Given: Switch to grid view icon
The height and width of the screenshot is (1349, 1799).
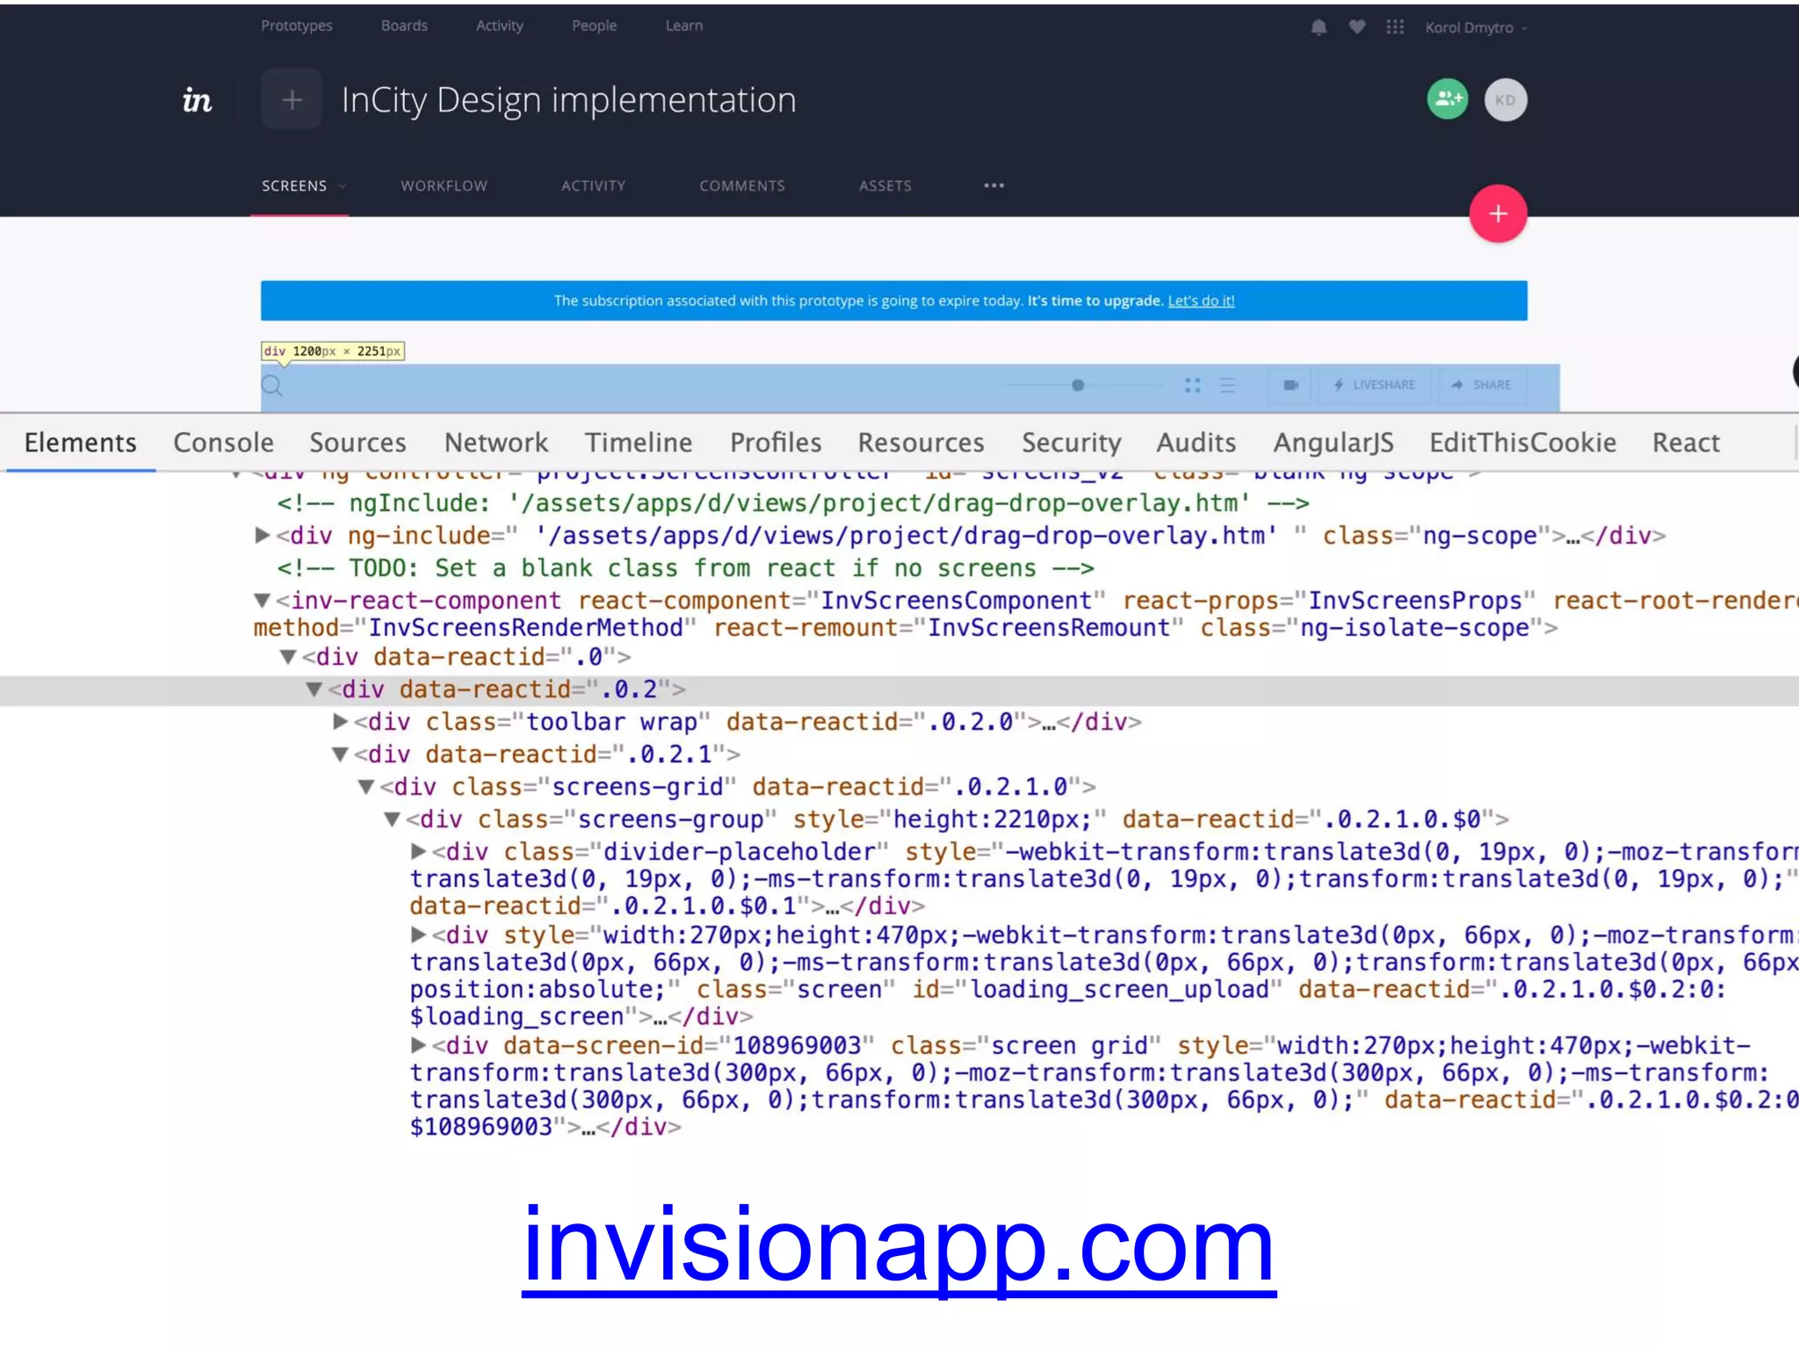Looking at the screenshot, I should click(1192, 385).
